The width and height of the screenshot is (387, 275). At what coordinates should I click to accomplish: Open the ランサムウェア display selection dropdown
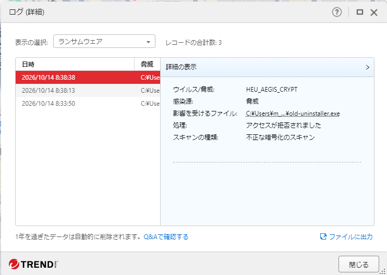point(104,41)
